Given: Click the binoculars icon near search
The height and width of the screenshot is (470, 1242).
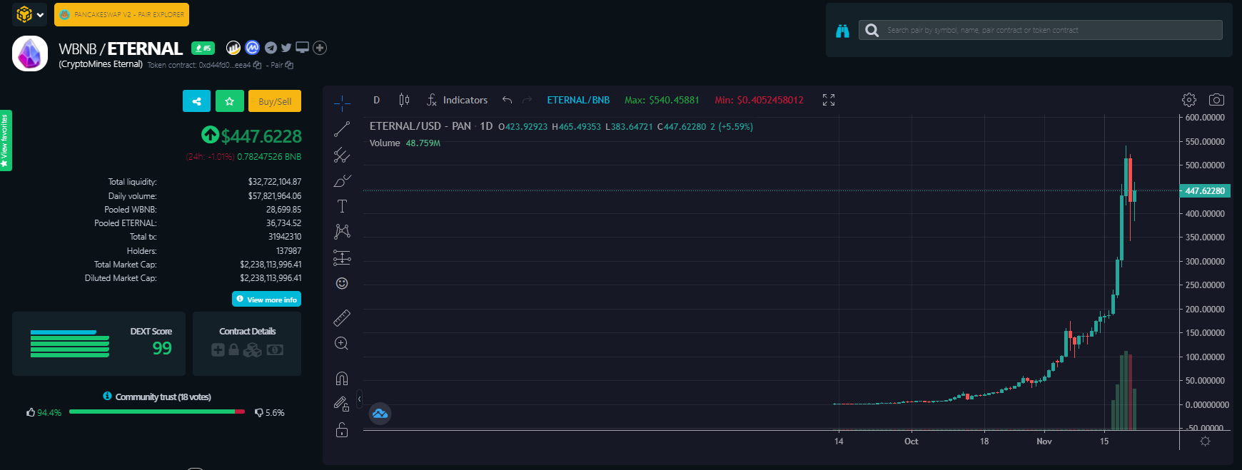Looking at the screenshot, I should click(842, 31).
